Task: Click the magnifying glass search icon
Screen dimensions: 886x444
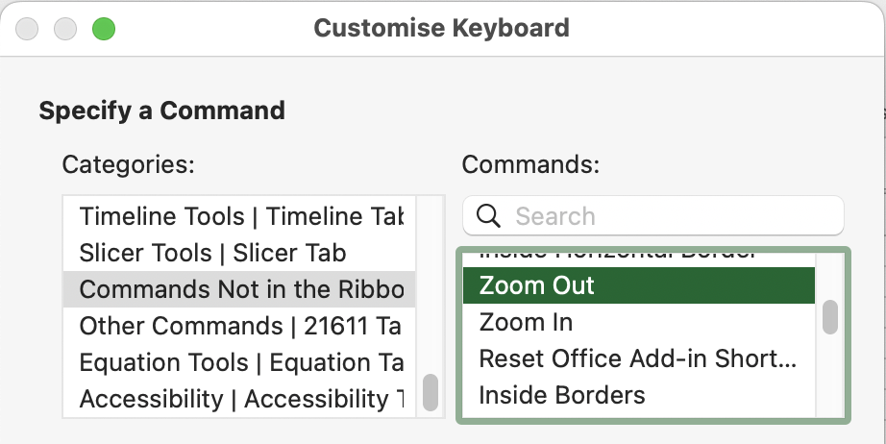Action: (x=488, y=216)
